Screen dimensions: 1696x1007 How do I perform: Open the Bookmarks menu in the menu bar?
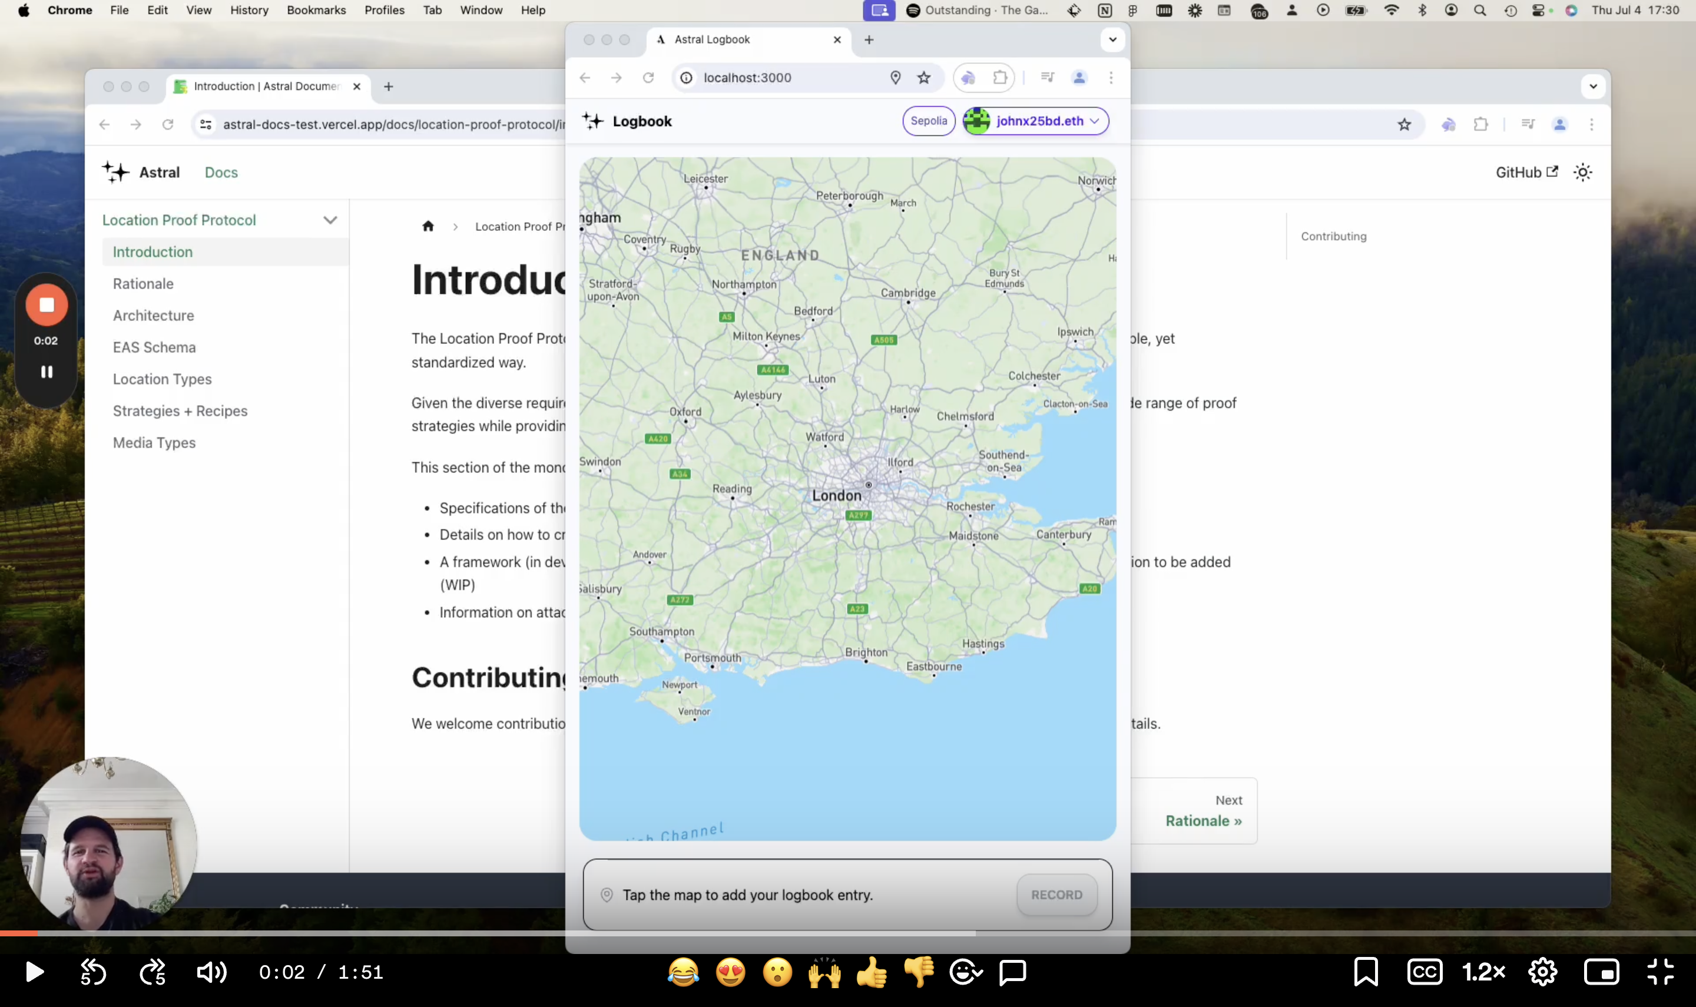[316, 10]
